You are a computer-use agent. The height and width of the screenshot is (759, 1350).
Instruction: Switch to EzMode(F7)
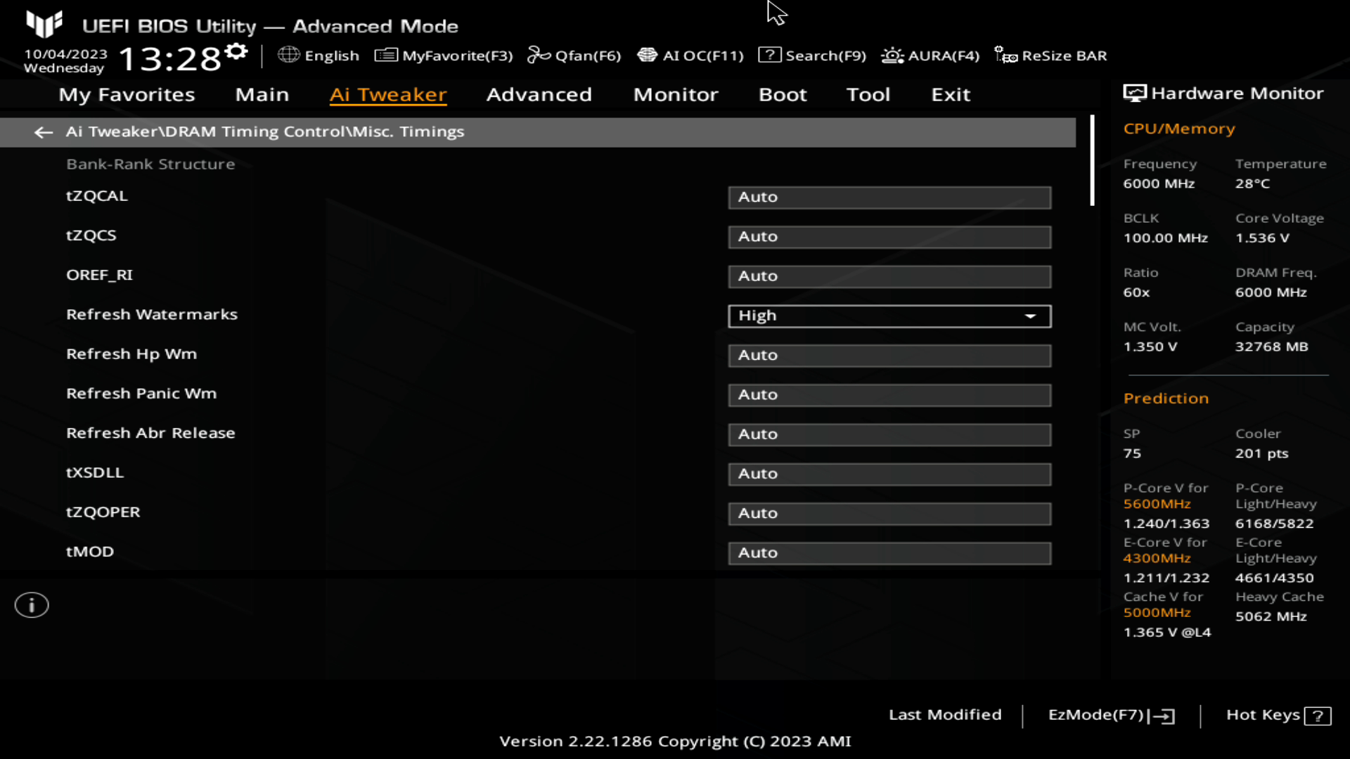click(1111, 715)
